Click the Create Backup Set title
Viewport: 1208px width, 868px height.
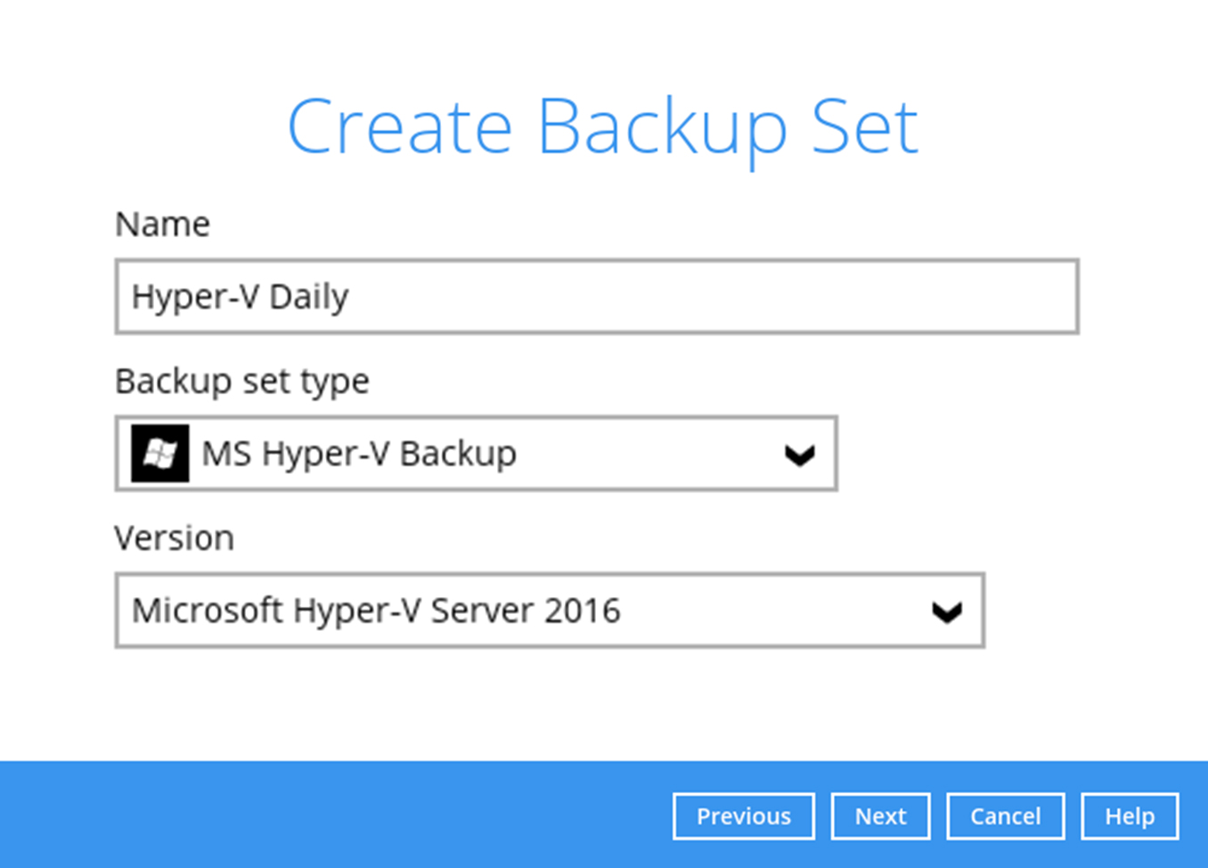click(603, 126)
